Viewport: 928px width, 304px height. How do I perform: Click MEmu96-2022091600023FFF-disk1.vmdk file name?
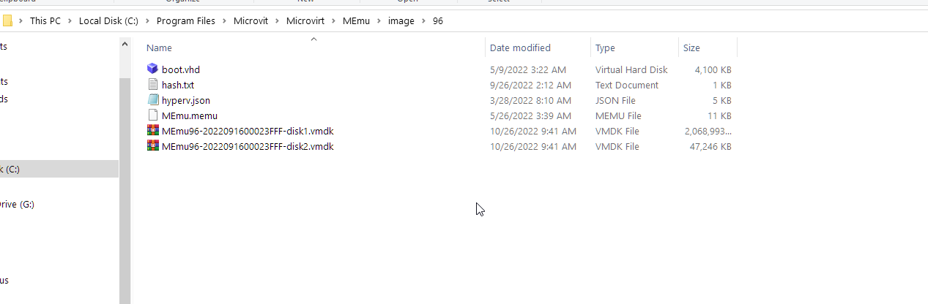click(248, 131)
